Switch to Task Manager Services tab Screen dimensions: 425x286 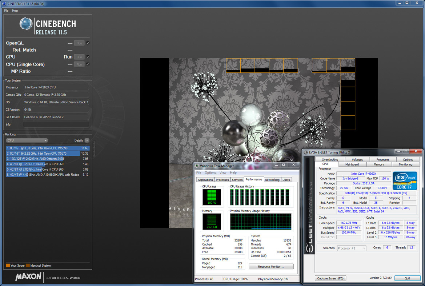(x=237, y=180)
